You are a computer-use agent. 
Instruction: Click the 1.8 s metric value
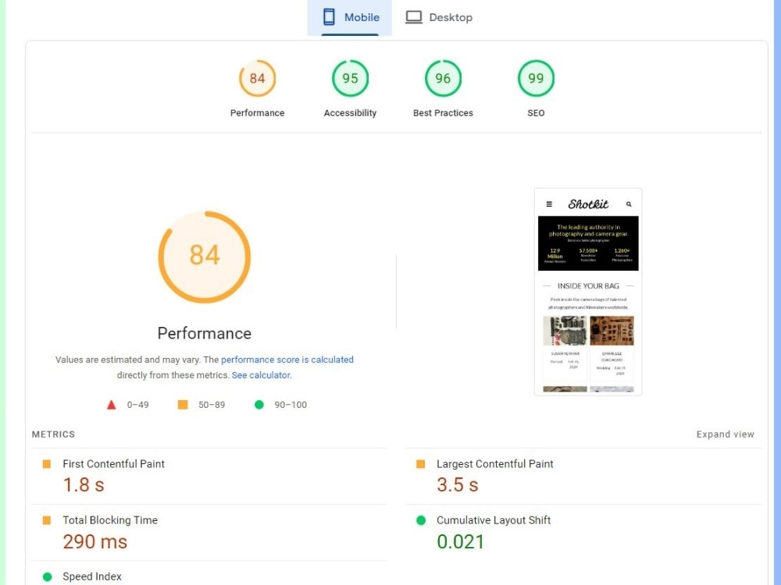[x=84, y=485]
